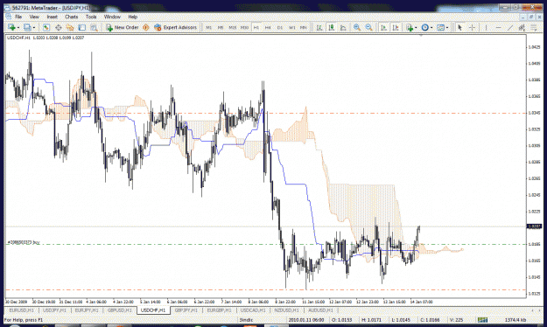The height and width of the screenshot is (327, 547).
Task: Open the Periods clock dropdown arrow
Action: point(431,27)
